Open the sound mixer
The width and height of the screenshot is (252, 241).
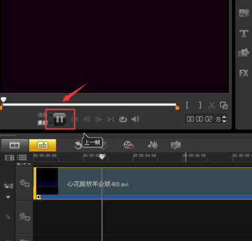(x=153, y=145)
